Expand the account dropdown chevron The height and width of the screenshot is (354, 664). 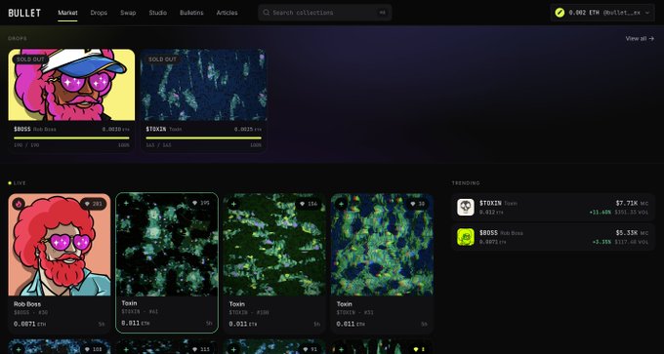(x=647, y=13)
